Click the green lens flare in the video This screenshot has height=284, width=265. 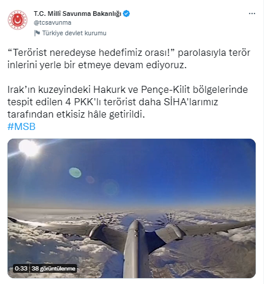pos(75,172)
